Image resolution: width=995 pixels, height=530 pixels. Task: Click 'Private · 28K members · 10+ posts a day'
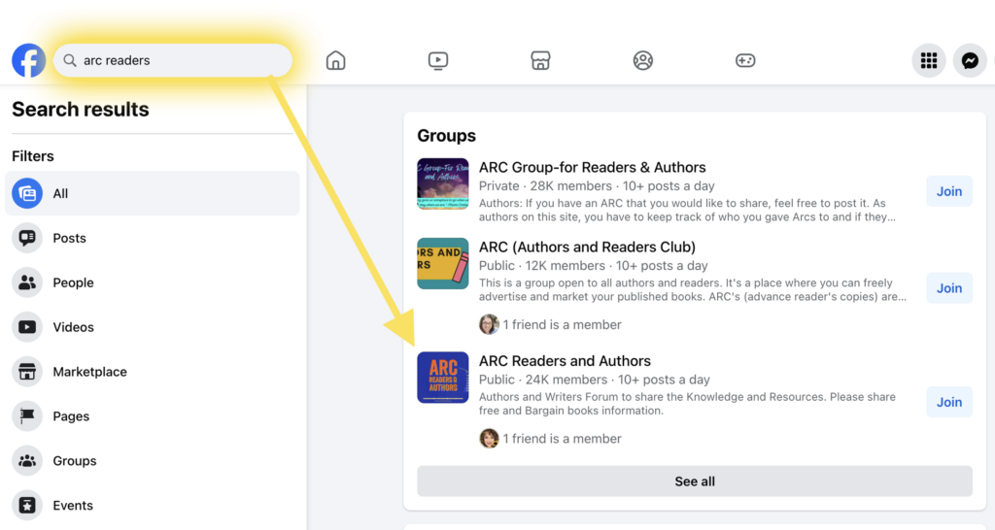coord(597,185)
